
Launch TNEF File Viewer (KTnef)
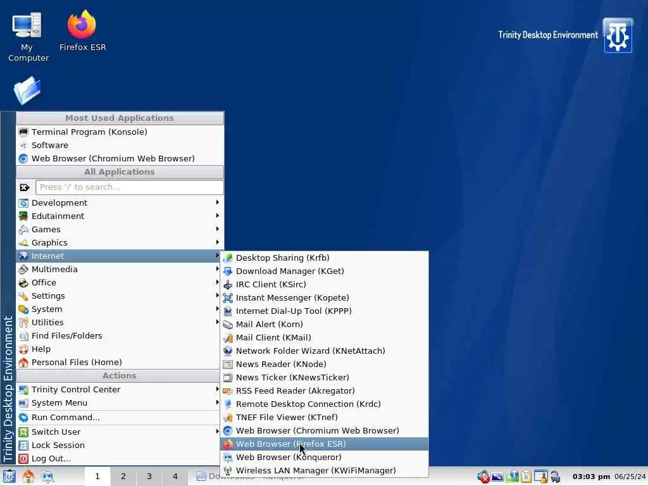pyautogui.click(x=325, y=417)
